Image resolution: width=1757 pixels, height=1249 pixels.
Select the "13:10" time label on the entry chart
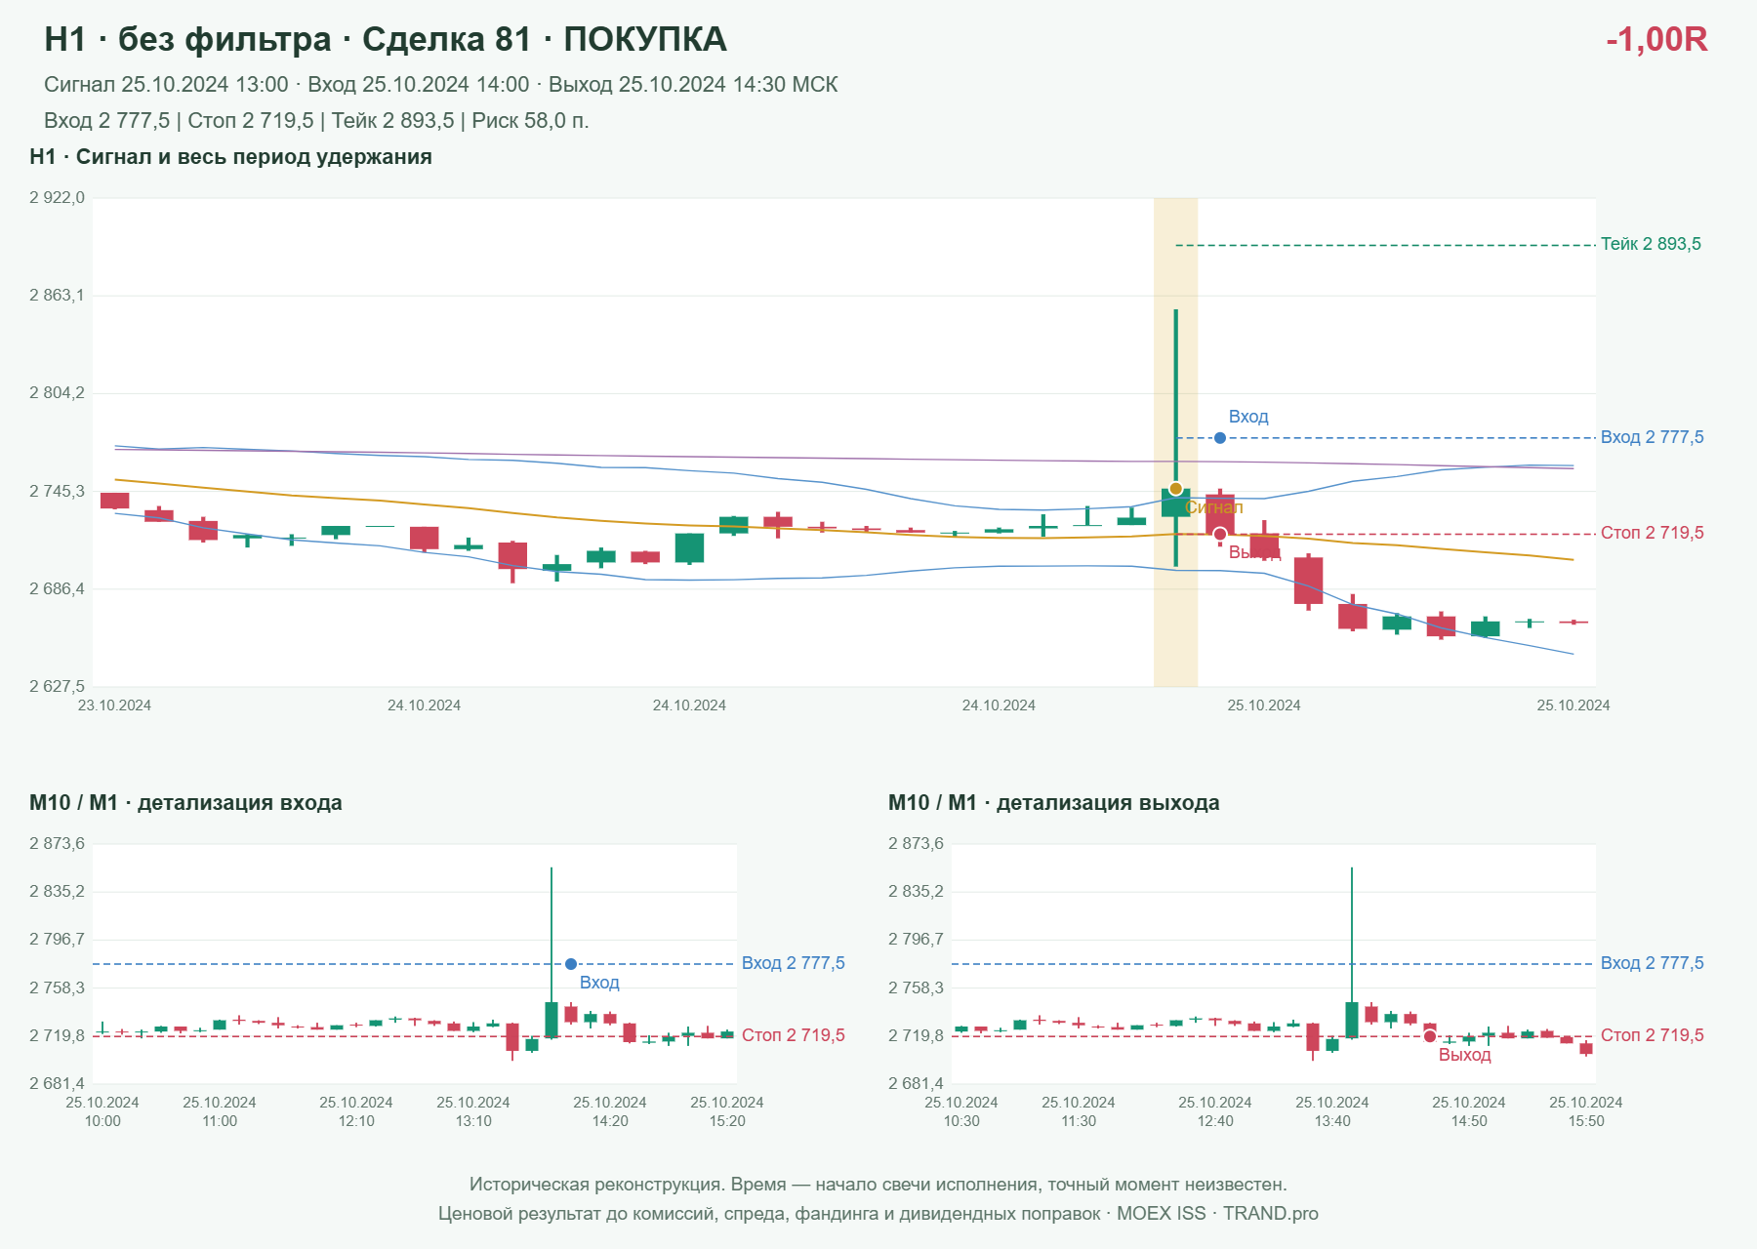[473, 1121]
